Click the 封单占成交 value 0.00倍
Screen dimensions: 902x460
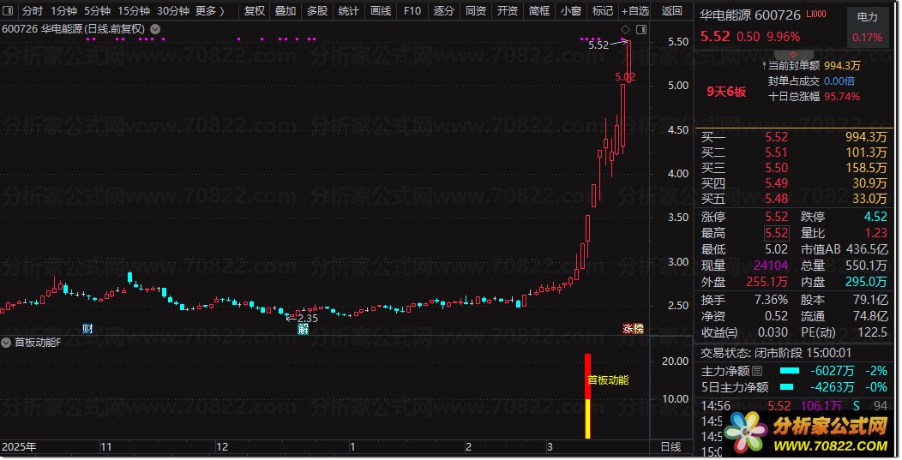tap(839, 81)
